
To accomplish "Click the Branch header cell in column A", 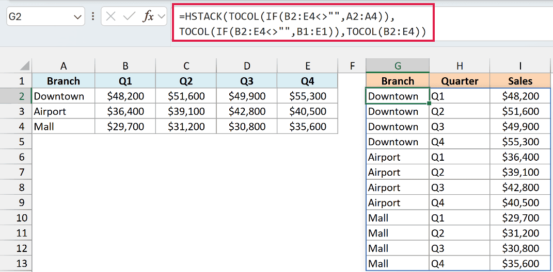I will [x=64, y=81].
